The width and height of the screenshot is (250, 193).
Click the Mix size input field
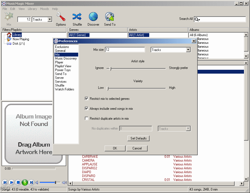tap(125, 50)
